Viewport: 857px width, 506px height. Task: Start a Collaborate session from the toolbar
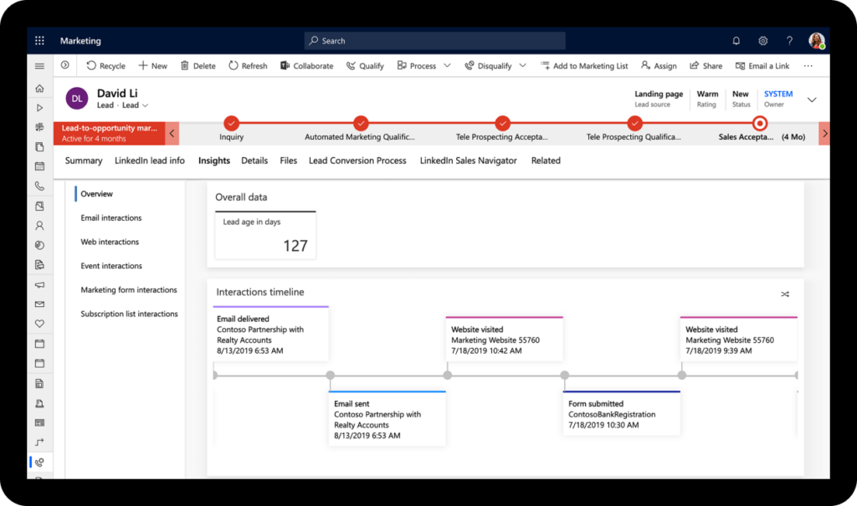click(306, 65)
